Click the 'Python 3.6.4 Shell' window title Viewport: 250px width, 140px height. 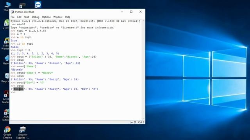point(25,12)
